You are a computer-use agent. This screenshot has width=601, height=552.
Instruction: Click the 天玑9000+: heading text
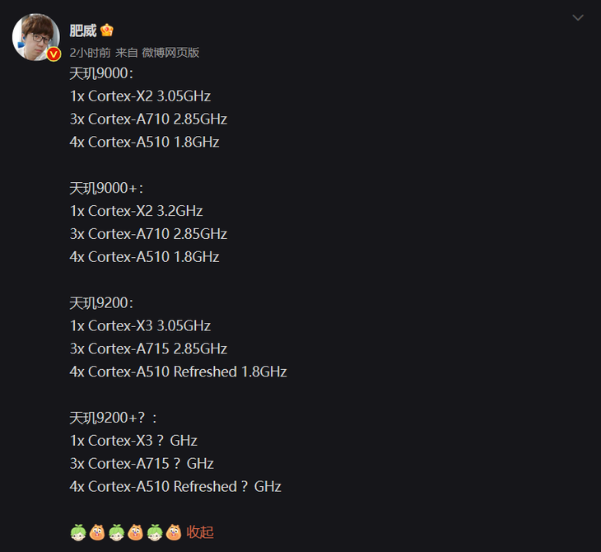click(x=106, y=189)
